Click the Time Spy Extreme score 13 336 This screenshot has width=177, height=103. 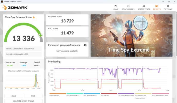(23, 38)
